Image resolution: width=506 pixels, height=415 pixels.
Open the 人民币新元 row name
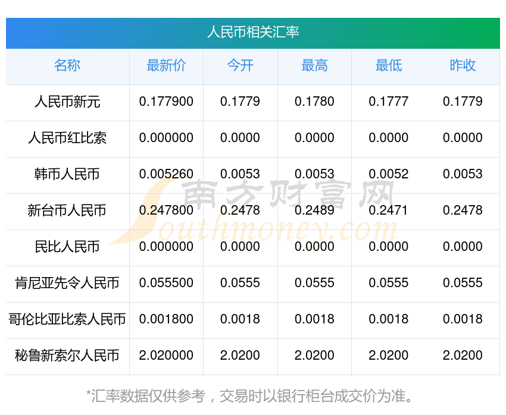click(67, 102)
